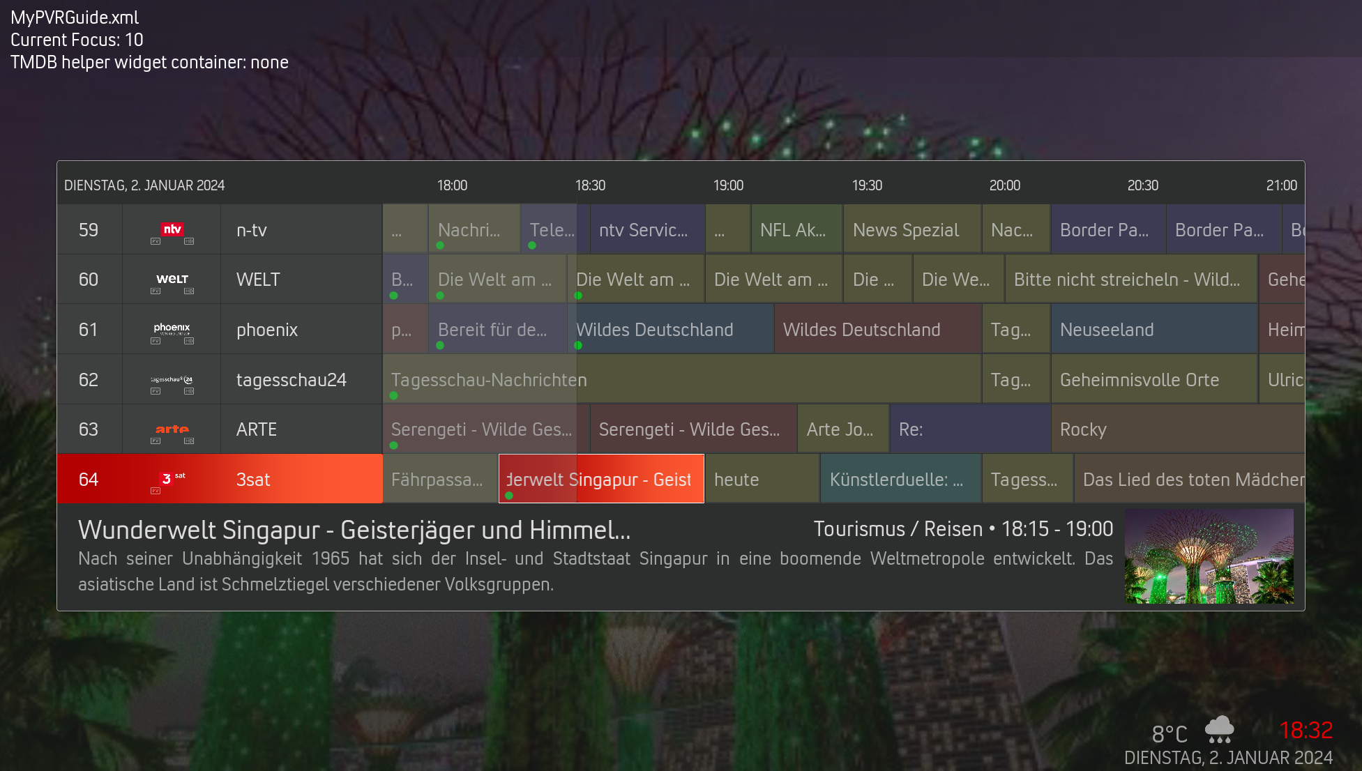This screenshot has height=771, width=1362.
Task: Select channel name tagesschau24
Action: pyautogui.click(x=292, y=380)
